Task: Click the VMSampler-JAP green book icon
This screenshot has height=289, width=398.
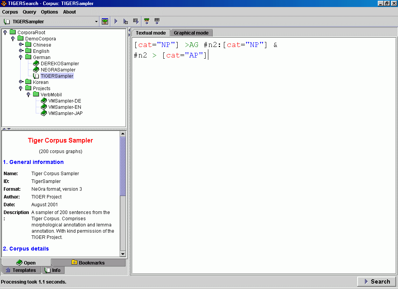Action: (x=44, y=113)
